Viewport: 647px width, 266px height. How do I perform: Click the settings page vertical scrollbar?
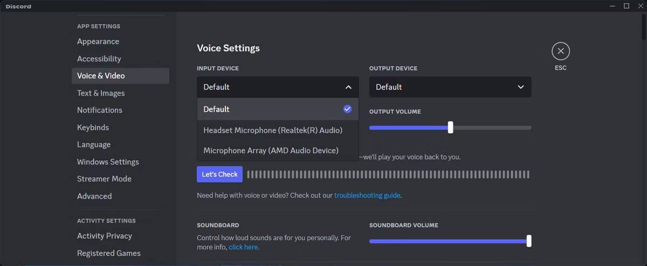coord(643,26)
